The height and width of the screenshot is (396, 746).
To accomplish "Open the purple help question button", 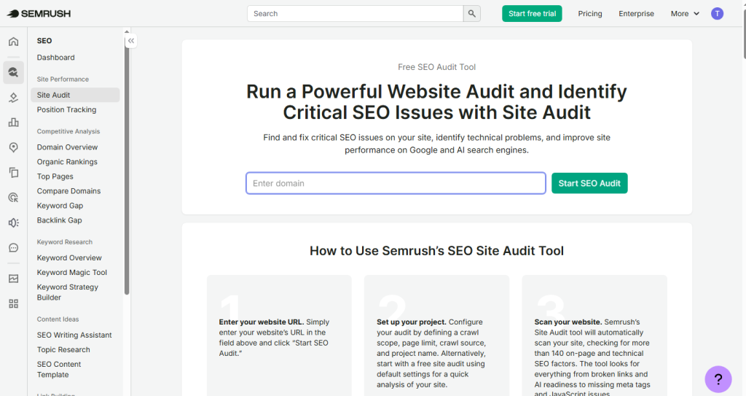I will pyautogui.click(x=718, y=379).
